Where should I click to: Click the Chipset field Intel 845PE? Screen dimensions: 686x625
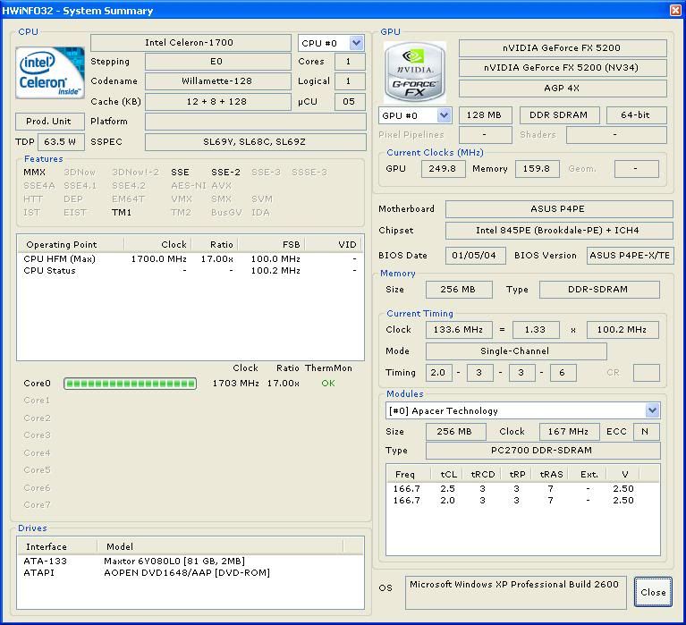(x=559, y=231)
